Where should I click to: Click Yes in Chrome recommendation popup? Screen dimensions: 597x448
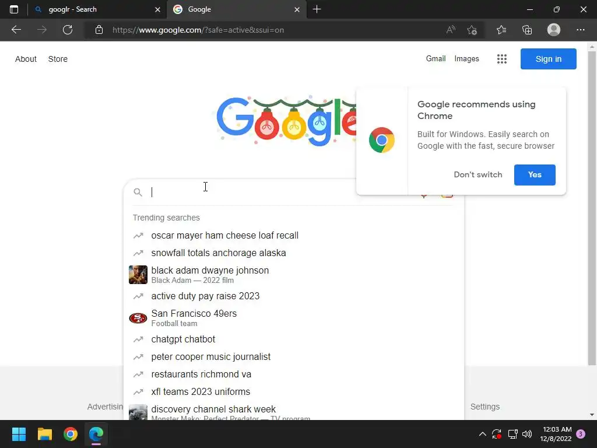point(535,175)
